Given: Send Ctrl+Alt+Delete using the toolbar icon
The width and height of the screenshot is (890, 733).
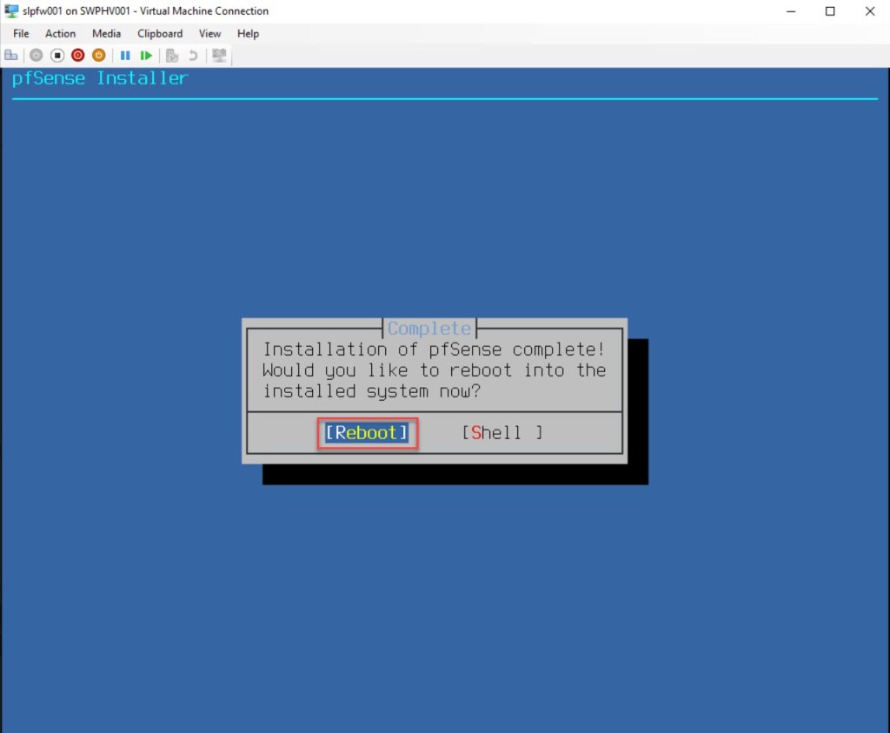Looking at the screenshot, I should (x=11, y=56).
